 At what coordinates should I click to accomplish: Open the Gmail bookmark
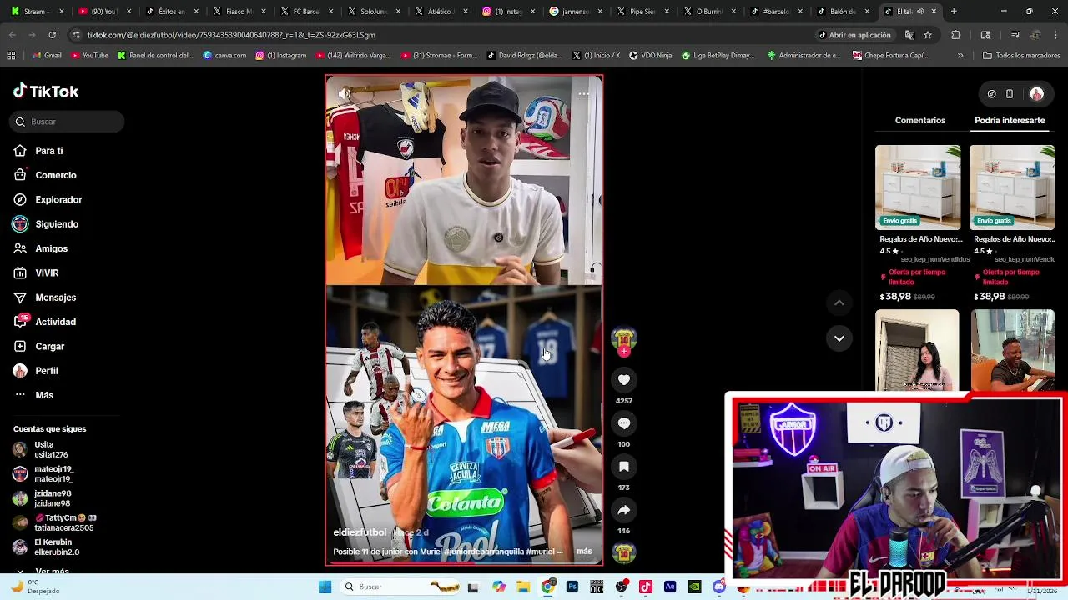click(x=46, y=56)
